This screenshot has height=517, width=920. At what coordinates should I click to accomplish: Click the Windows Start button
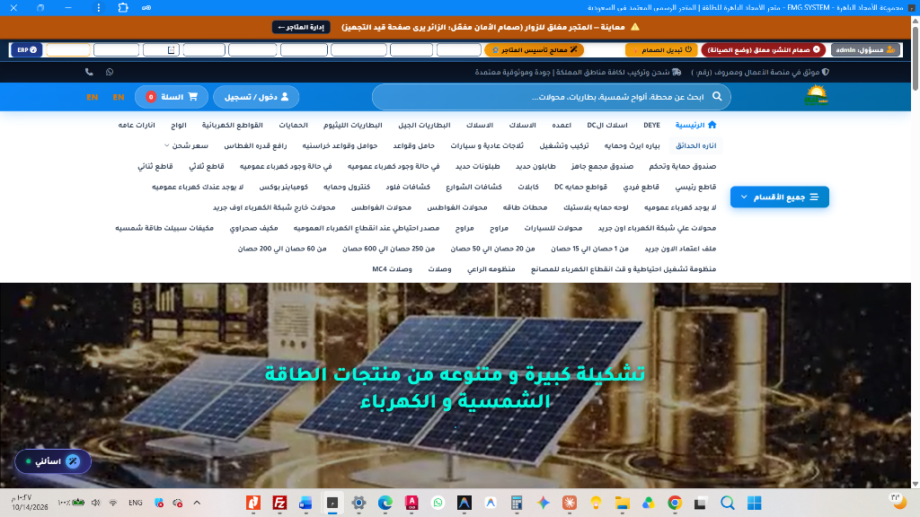(754, 503)
